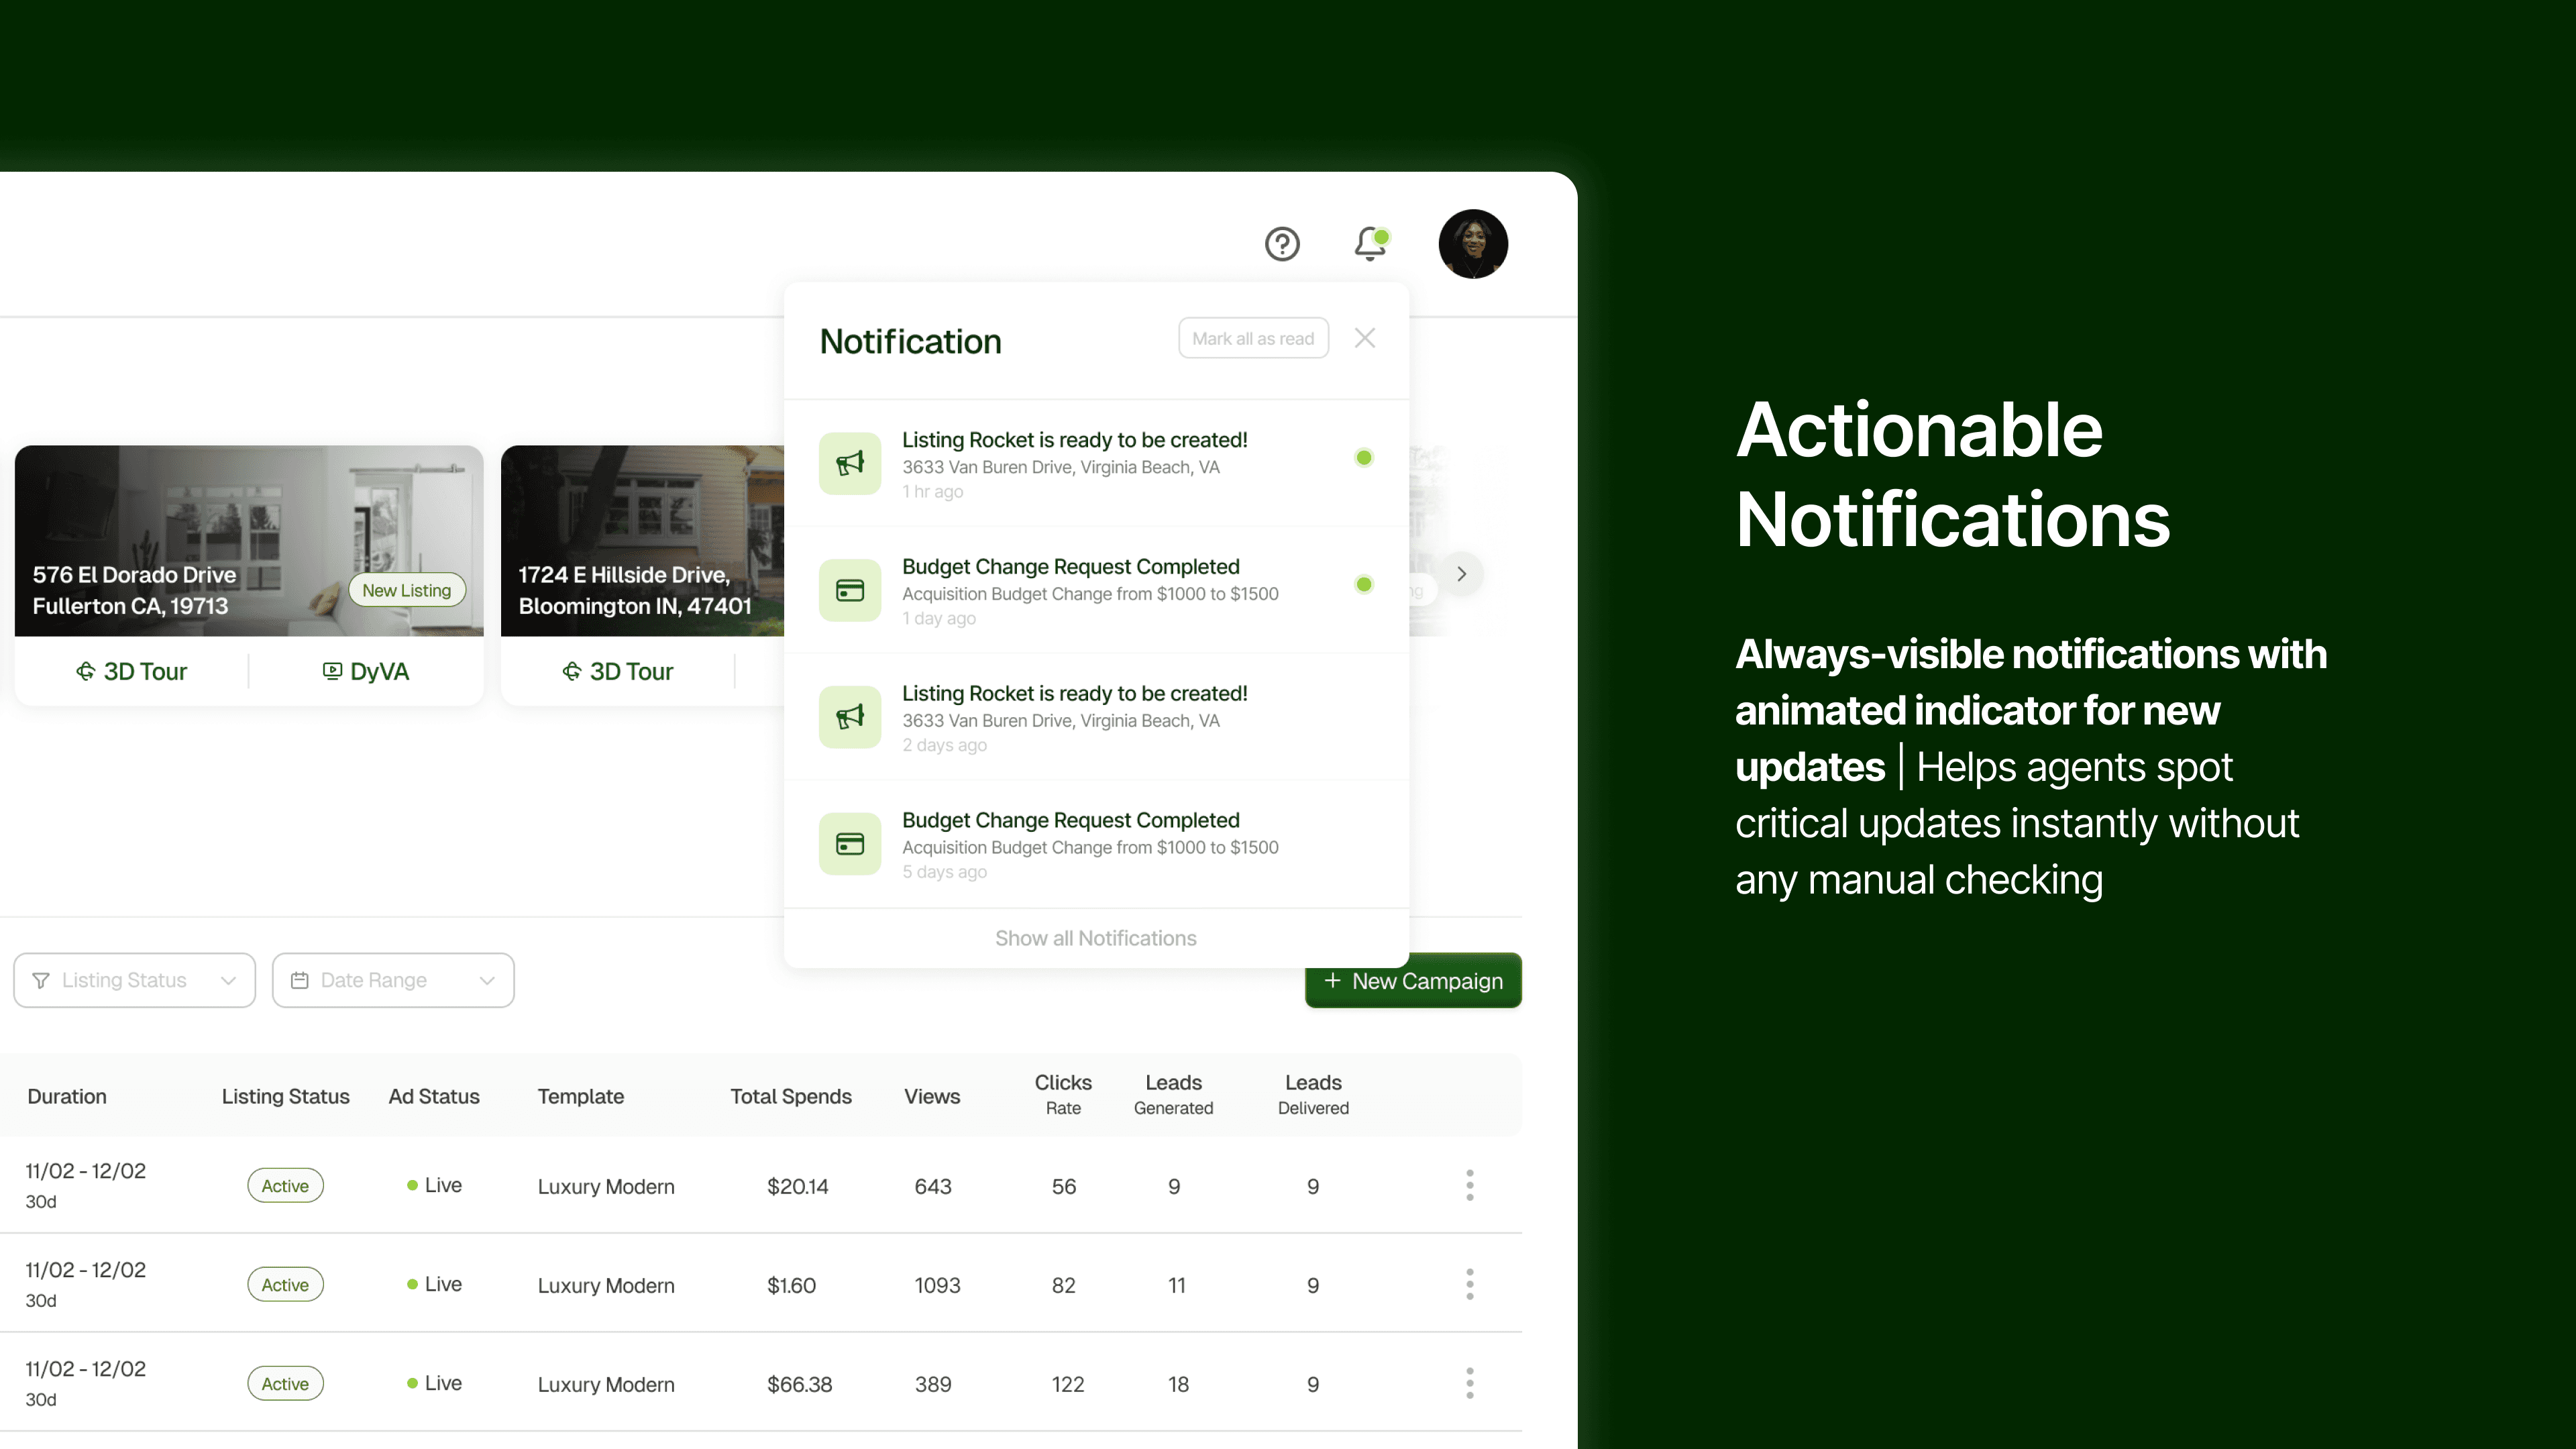Open DyVA for 576 El Dorado Drive

tap(366, 671)
